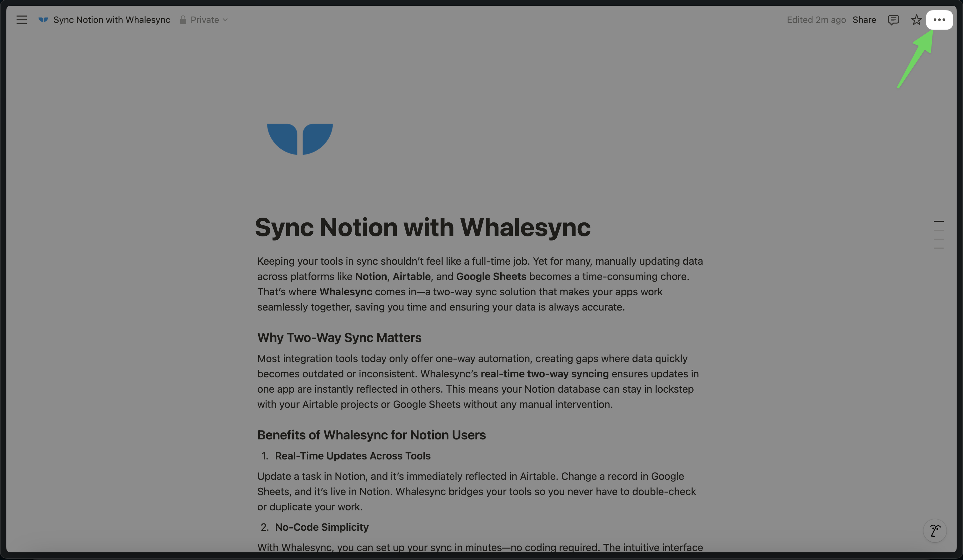Viewport: 963px width, 560px height.
Task: Click the Whalesync icon in the breadcrumb
Action: (x=43, y=20)
